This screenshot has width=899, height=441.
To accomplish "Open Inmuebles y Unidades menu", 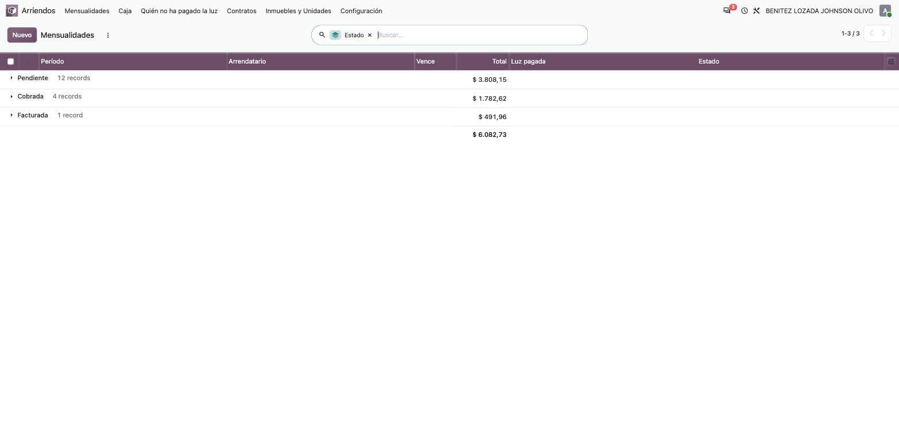I will pyautogui.click(x=298, y=11).
